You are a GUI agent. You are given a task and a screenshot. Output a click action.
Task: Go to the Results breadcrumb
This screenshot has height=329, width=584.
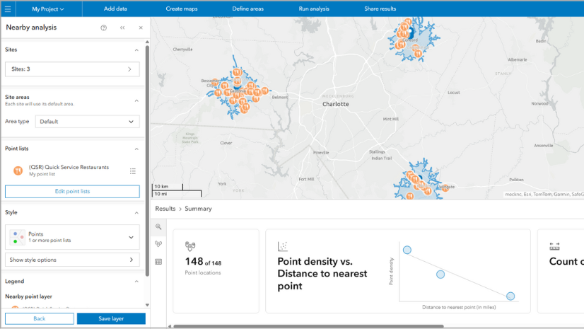click(165, 209)
